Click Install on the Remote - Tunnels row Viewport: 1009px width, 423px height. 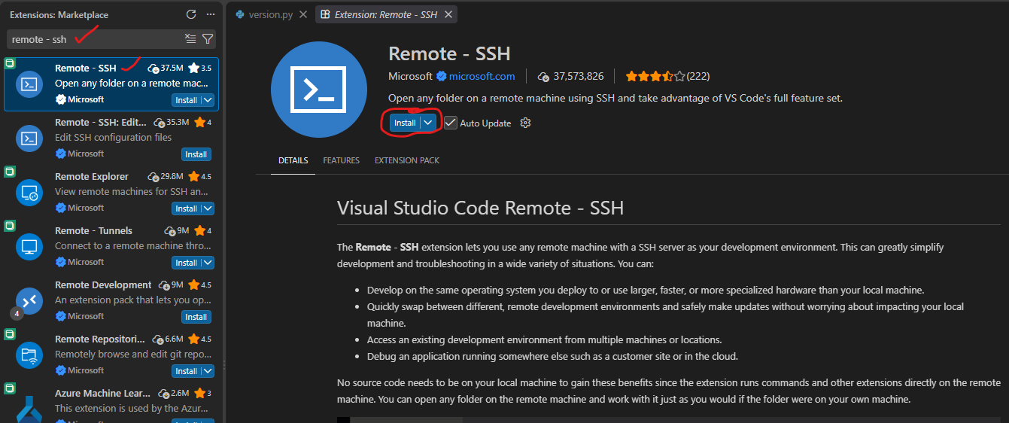(187, 263)
